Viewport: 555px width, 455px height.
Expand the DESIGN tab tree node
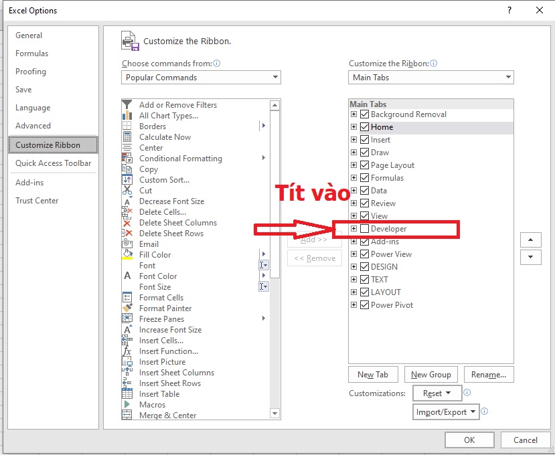point(353,266)
